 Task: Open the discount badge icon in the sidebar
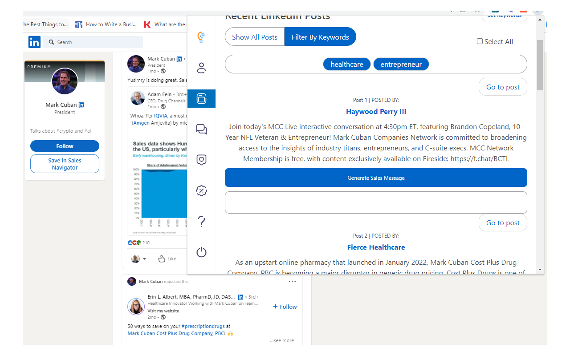(201, 191)
